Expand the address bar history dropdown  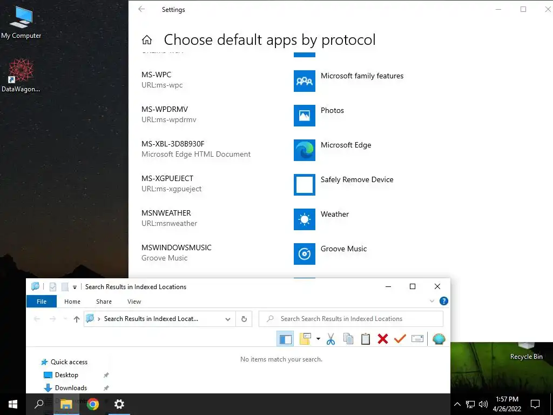pos(228,319)
